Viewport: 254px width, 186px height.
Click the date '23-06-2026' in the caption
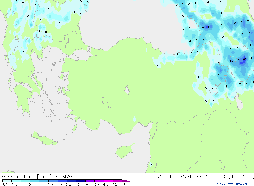(173, 176)
